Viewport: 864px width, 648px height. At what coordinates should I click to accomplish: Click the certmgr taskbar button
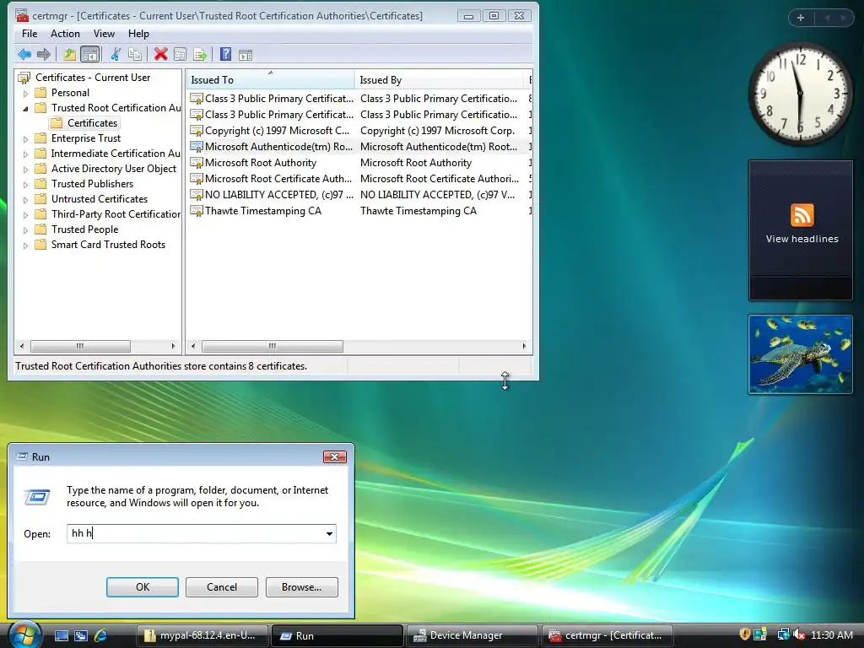pyautogui.click(x=607, y=635)
